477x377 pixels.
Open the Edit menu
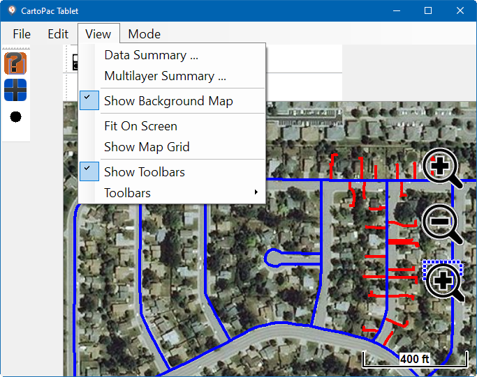point(58,34)
